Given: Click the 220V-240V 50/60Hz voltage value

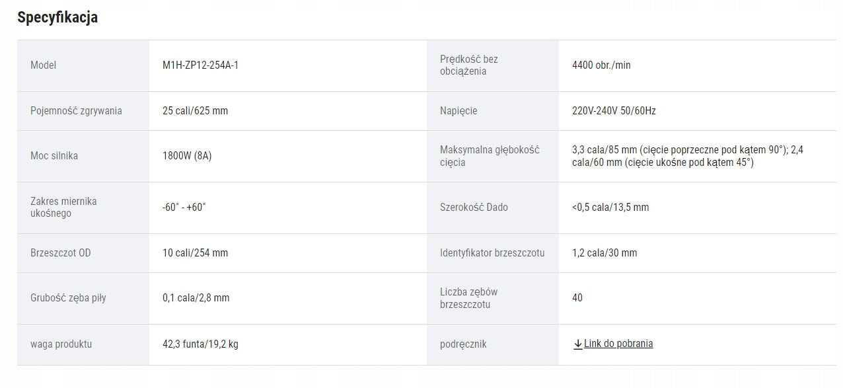Looking at the screenshot, I should 614,111.
